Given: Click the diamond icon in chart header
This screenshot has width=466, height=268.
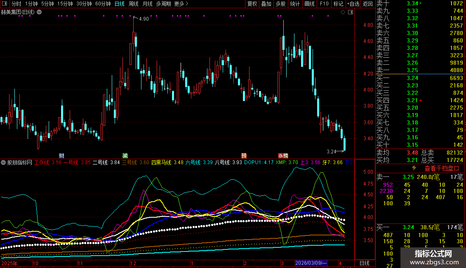Looking at the screenshot, I should coord(343,12).
